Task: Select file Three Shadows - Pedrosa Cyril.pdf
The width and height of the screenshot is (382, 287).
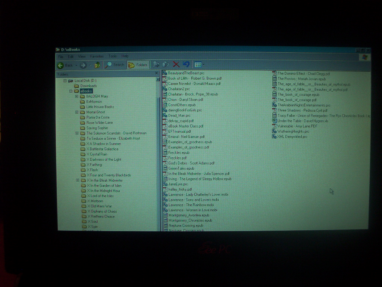Action: pos(302,110)
